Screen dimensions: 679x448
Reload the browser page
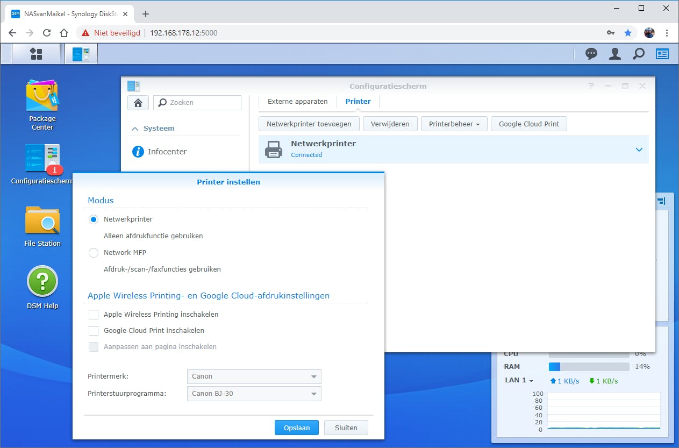click(x=47, y=33)
